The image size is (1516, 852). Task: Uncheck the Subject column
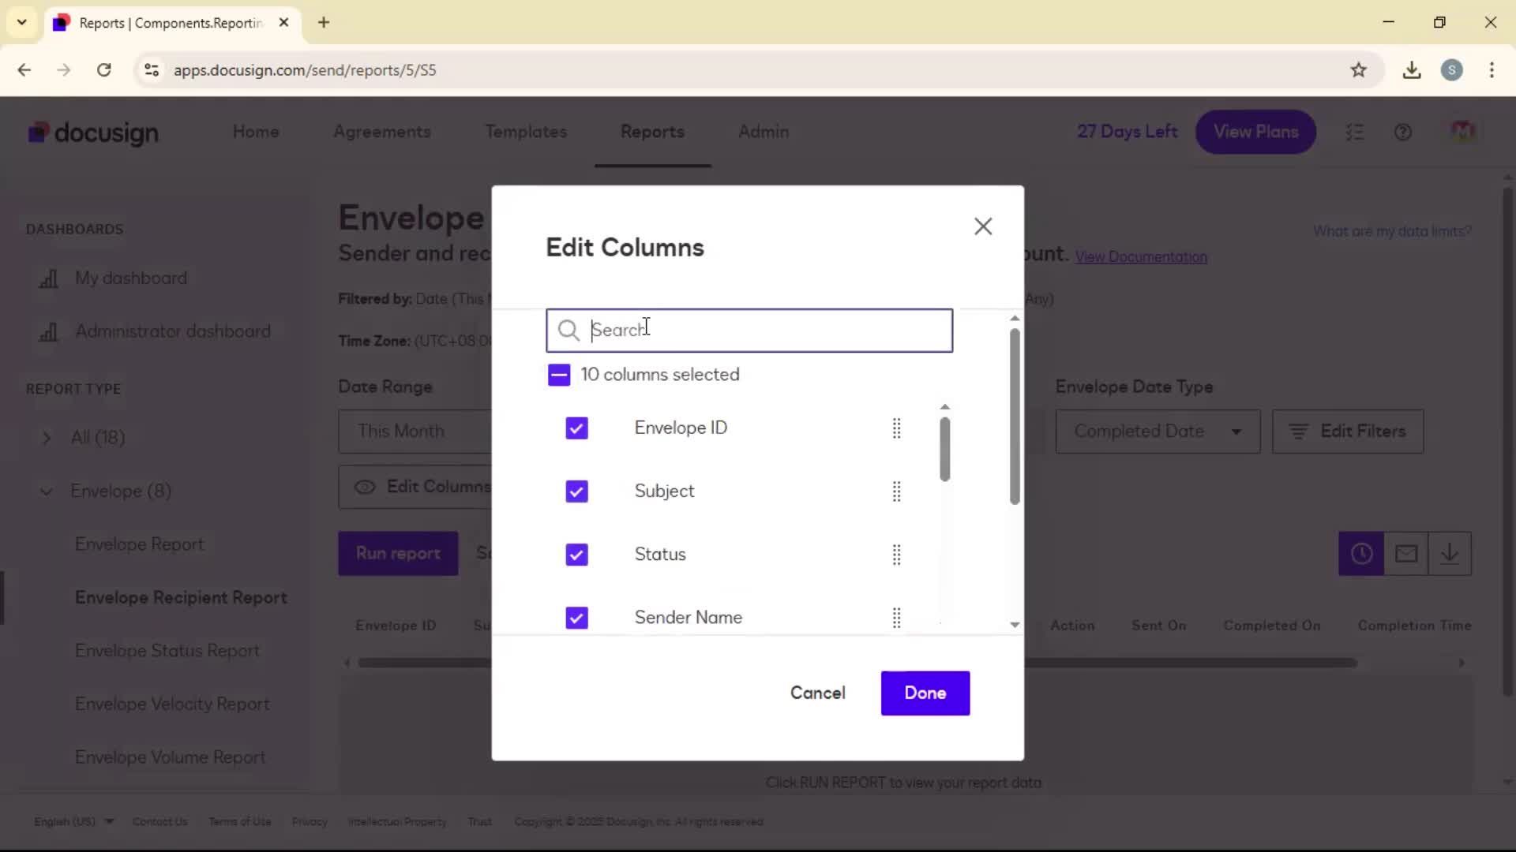(x=576, y=491)
